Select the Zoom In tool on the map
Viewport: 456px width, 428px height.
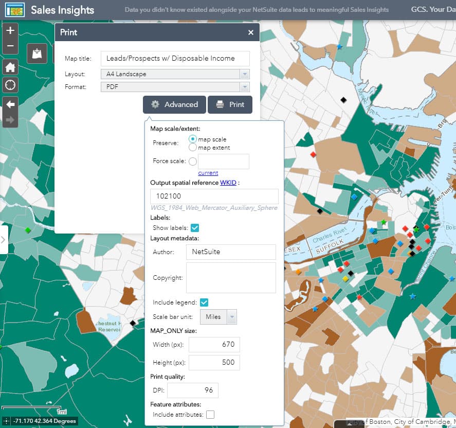9,31
